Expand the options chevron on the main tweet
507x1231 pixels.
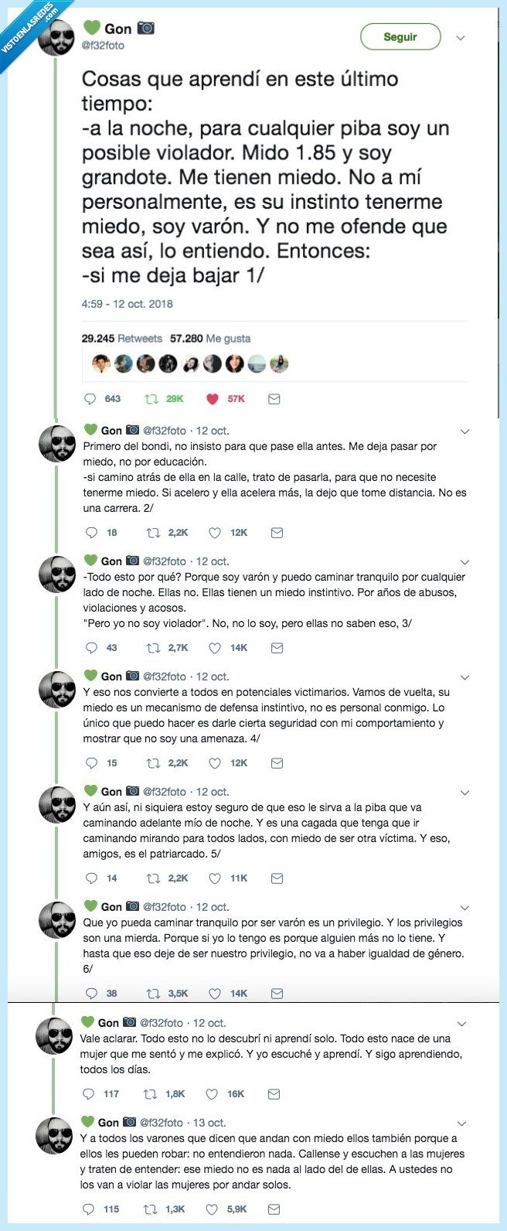coord(461,37)
